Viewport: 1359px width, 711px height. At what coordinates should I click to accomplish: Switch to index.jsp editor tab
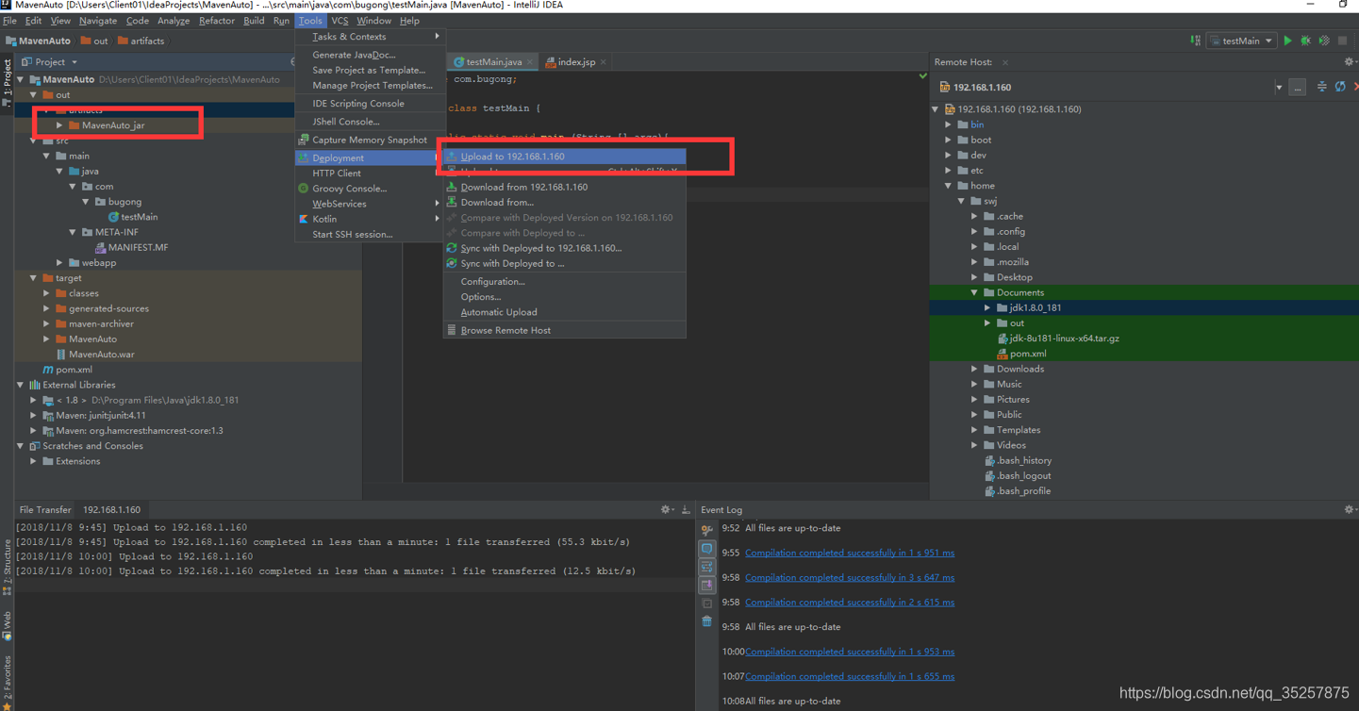[x=575, y=62]
